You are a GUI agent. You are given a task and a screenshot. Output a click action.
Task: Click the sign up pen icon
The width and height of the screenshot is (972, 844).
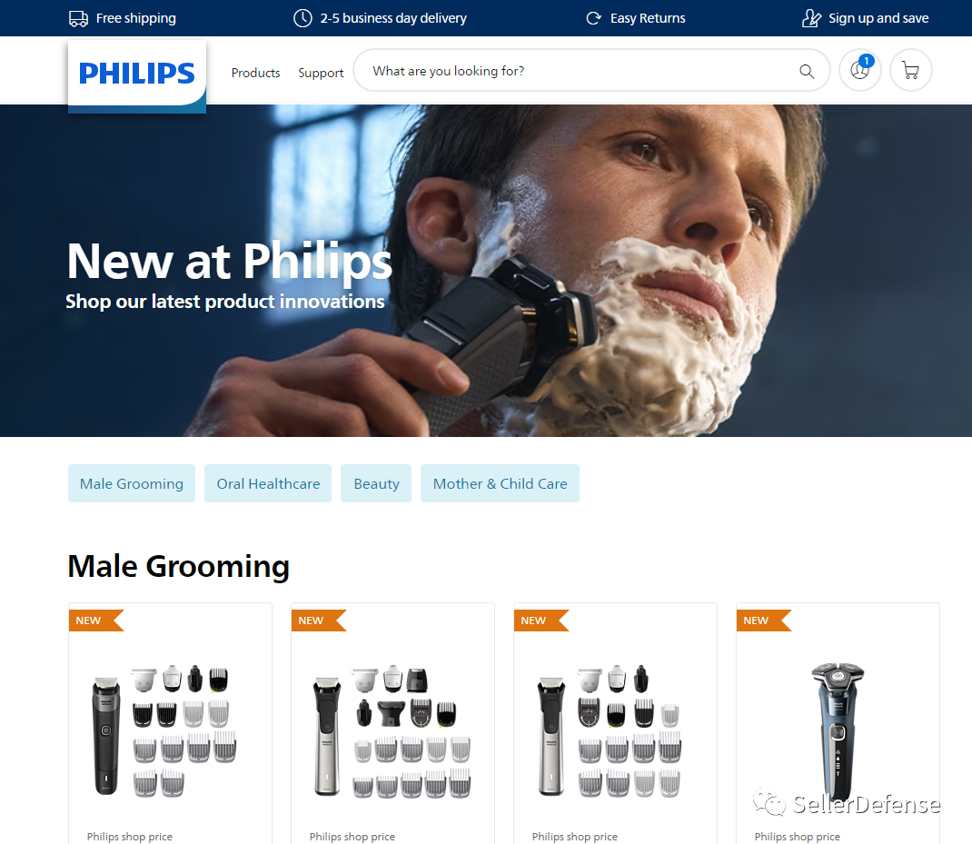(811, 18)
